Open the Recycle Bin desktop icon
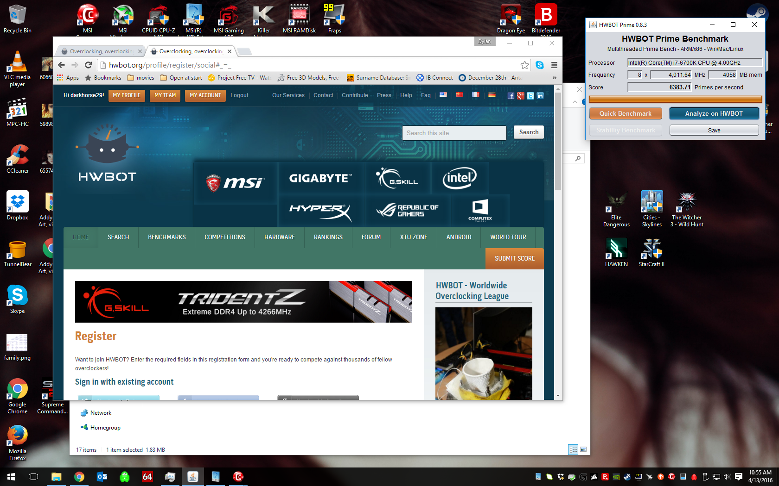The image size is (779, 486). click(x=18, y=19)
